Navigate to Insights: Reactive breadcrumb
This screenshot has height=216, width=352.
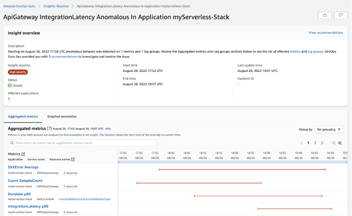56,6
